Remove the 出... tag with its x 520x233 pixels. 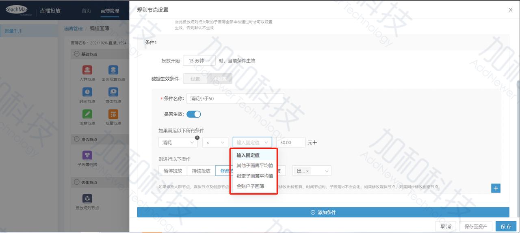[307, 171]
